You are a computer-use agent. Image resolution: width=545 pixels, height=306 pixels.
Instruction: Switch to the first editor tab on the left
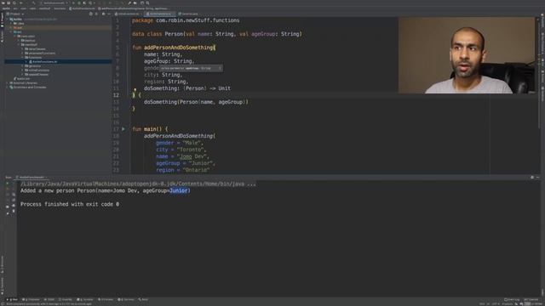pos(128,14)
